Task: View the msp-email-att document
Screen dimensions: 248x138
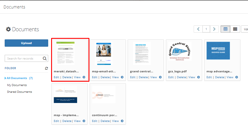Action: pos(115,77)
